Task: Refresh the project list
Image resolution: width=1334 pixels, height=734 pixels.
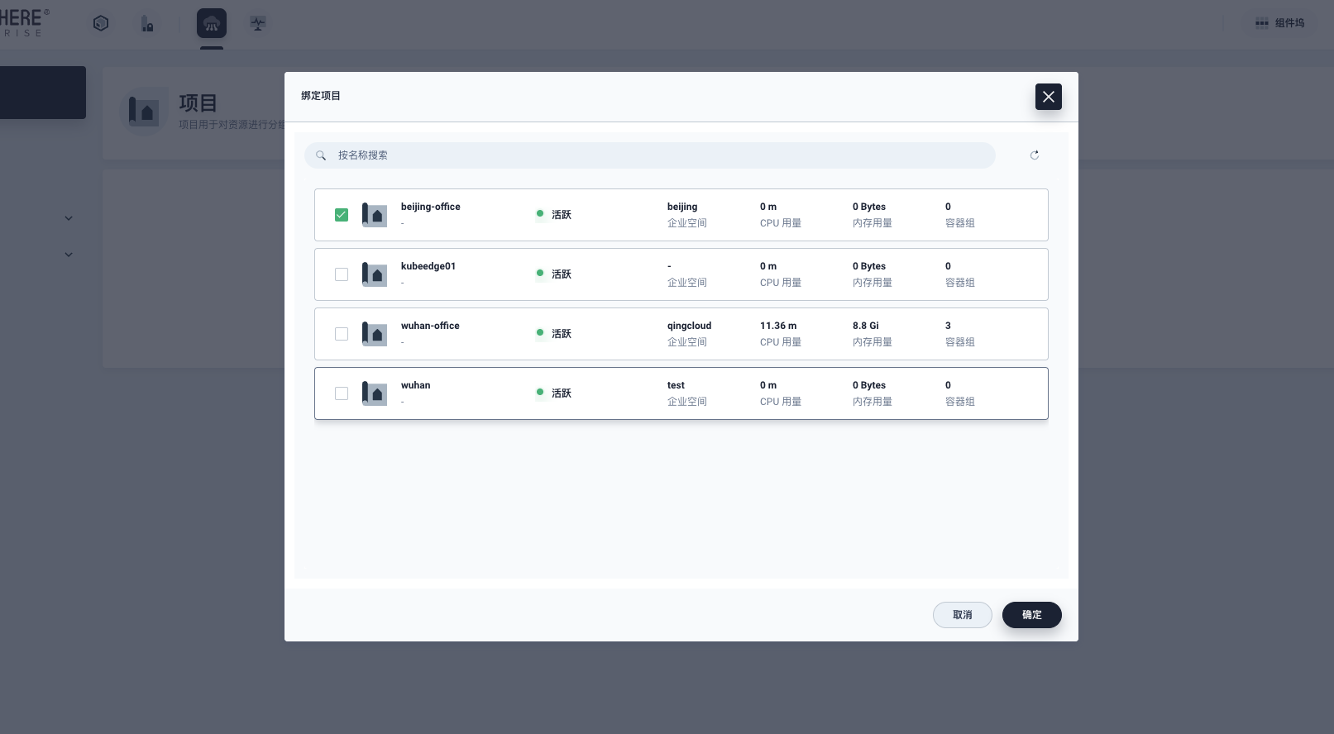Action: (1034, 155)
